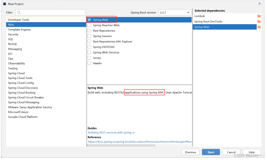Open VMware Tanzu Application Service category
267x160 pixels.
(46, 107)
